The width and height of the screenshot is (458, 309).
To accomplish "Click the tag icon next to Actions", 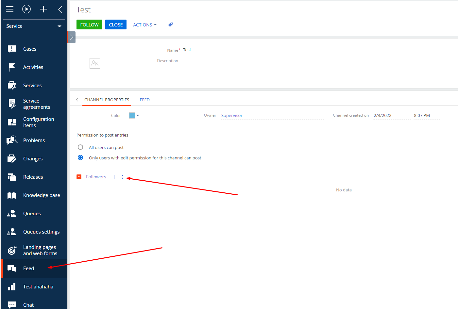I will tap(170, 25).
